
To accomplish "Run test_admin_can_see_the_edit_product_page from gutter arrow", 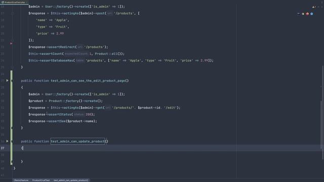I will [x=7, y=80].
